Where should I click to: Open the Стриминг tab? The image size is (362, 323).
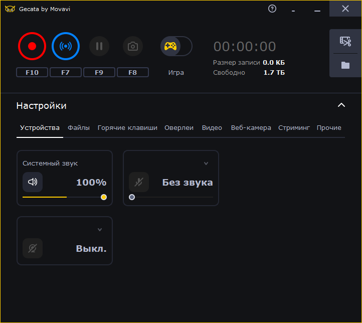point(294,128)
